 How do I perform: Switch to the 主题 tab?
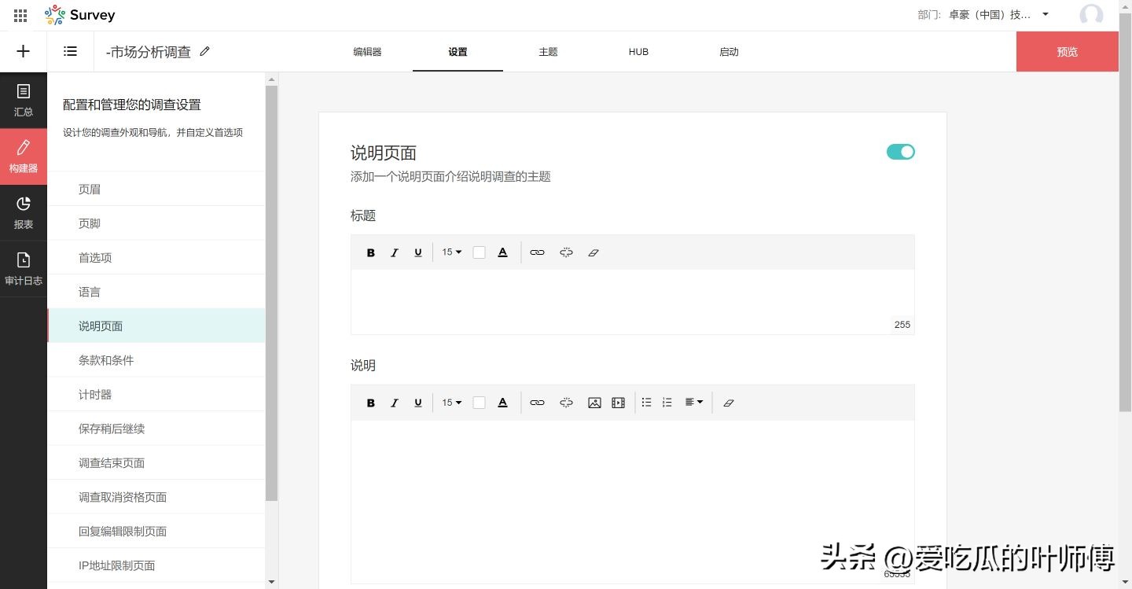[x=548, y=51]
